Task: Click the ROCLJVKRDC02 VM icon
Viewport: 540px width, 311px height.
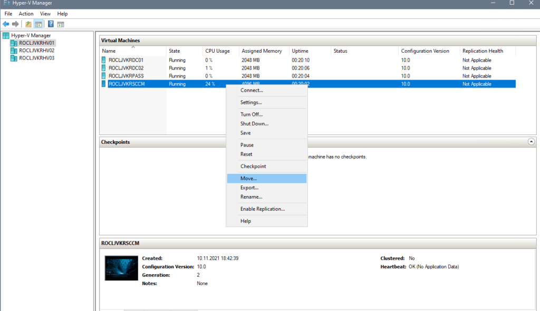Action: click(104, 68)
